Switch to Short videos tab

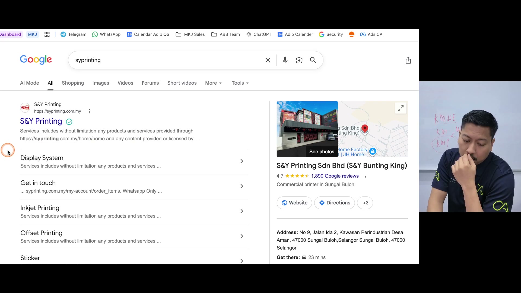(x=182, y=83)
